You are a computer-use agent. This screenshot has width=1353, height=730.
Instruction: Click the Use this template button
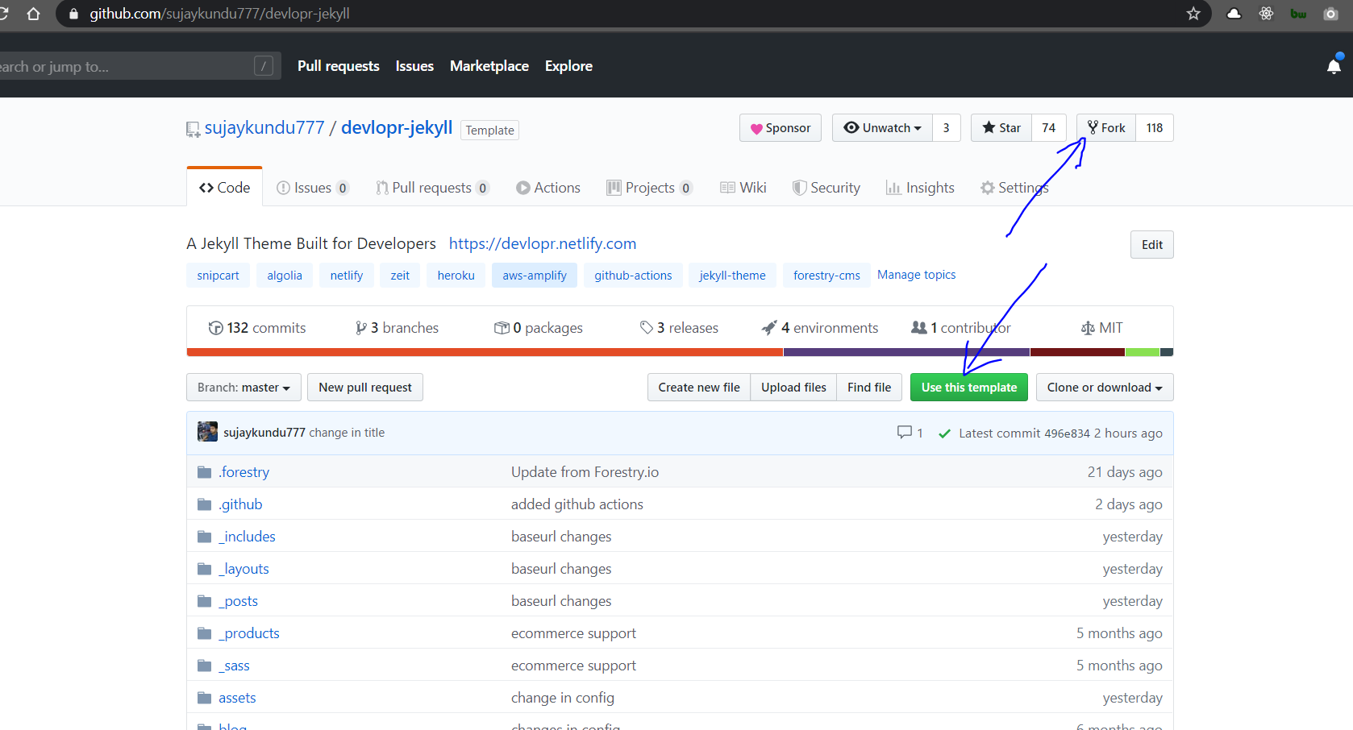click(968, 387)
